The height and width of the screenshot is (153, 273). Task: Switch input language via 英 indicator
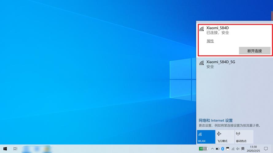tap(243, 149)
